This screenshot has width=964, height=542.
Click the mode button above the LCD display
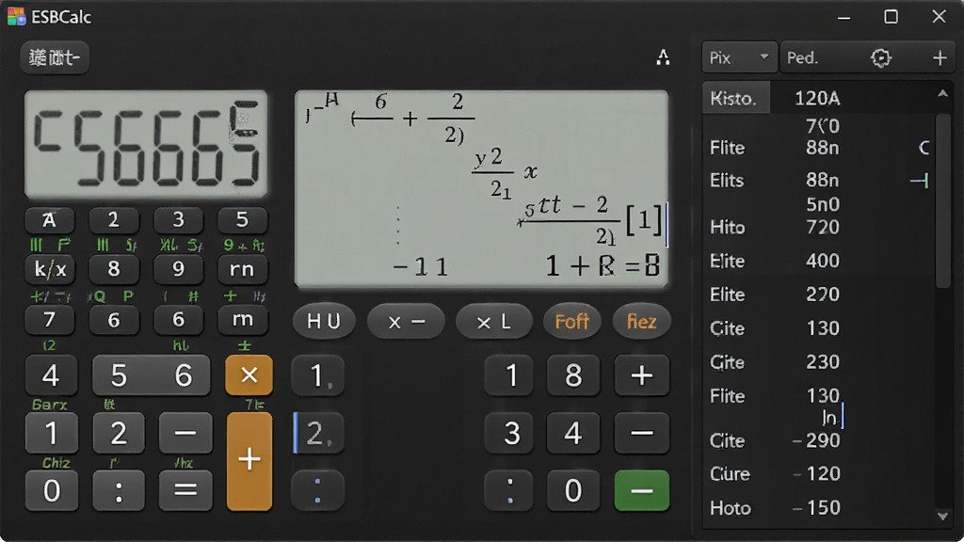point(55,57)
